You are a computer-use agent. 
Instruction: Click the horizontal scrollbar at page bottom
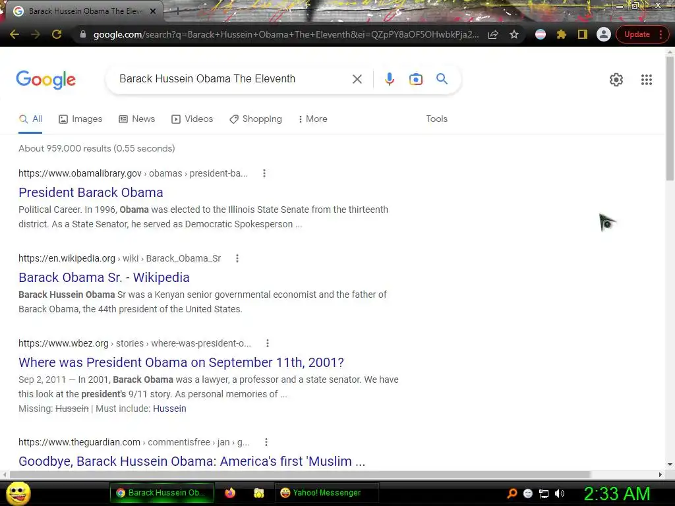pos(300,474)
